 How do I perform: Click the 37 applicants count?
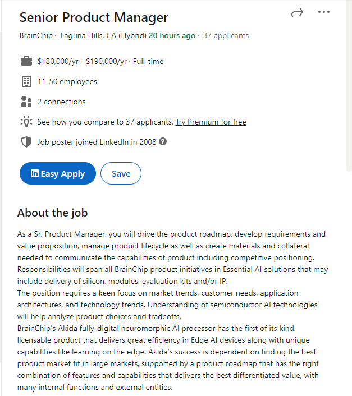pos(226,35)
